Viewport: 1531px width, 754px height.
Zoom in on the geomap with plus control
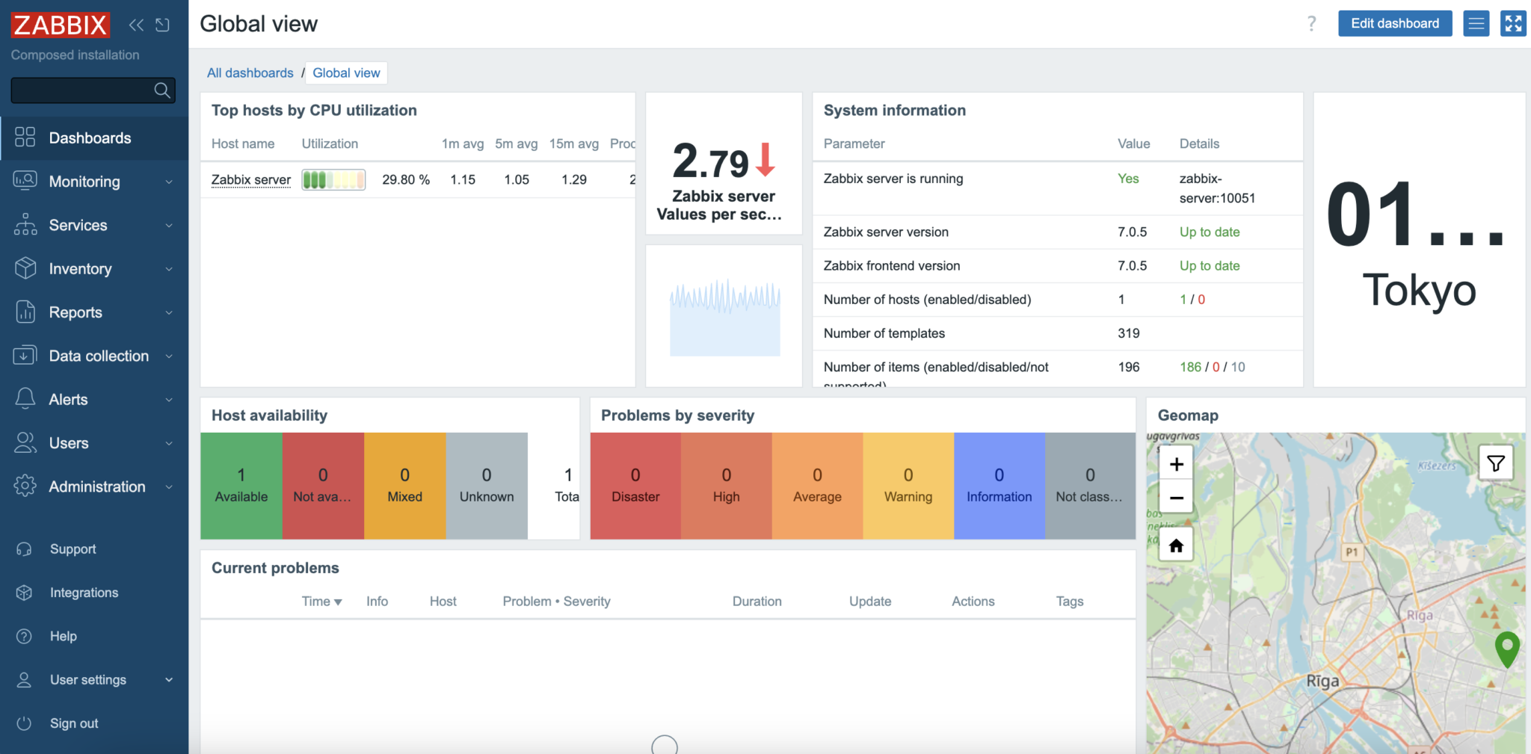[x=1175, y=463]
